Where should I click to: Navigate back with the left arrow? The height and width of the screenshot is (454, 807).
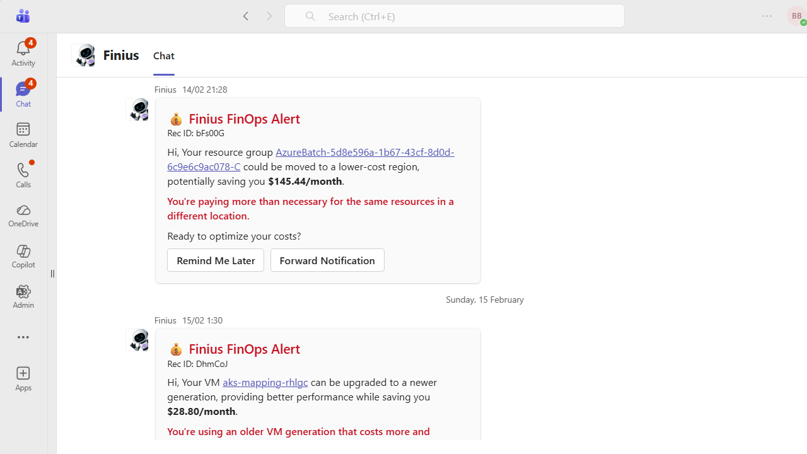(x=246, y=16)
